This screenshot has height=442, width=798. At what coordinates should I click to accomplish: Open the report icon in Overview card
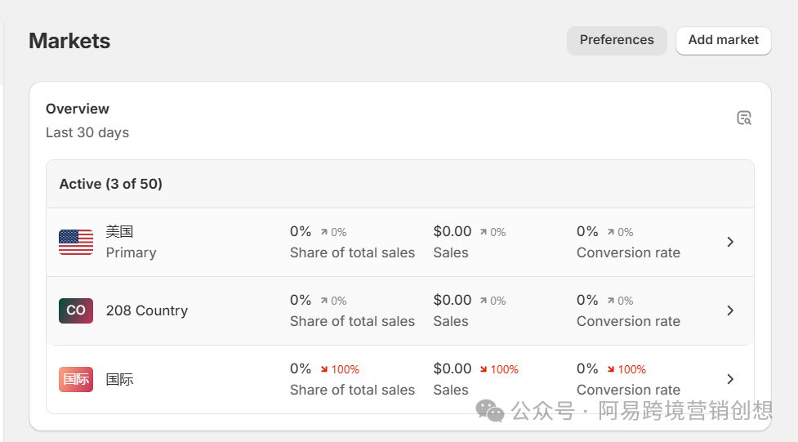tap(743, 118)
